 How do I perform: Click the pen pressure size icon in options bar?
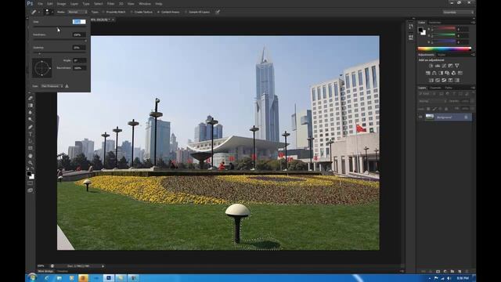point(218,13)
